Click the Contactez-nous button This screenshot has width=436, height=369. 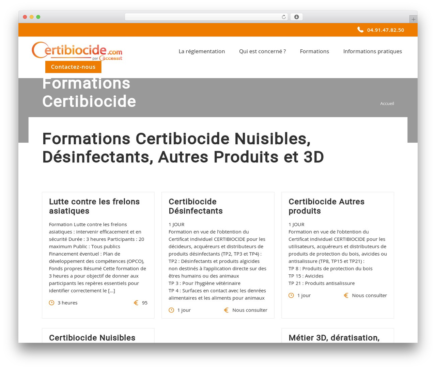pyautogui.click(x=73, y=67)
